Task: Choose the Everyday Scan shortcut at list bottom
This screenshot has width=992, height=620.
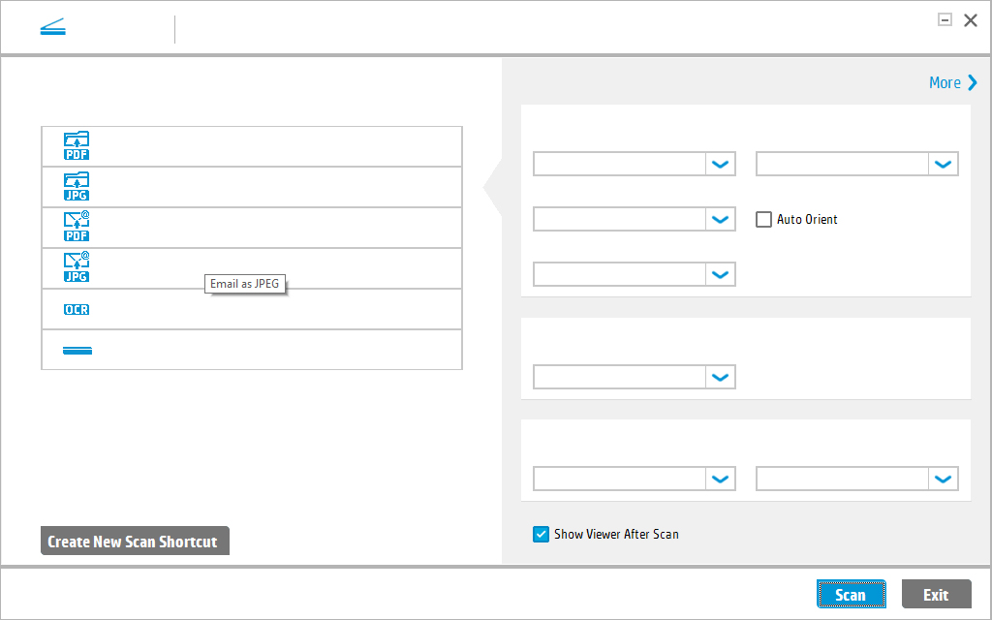Action: click(77, 349)
